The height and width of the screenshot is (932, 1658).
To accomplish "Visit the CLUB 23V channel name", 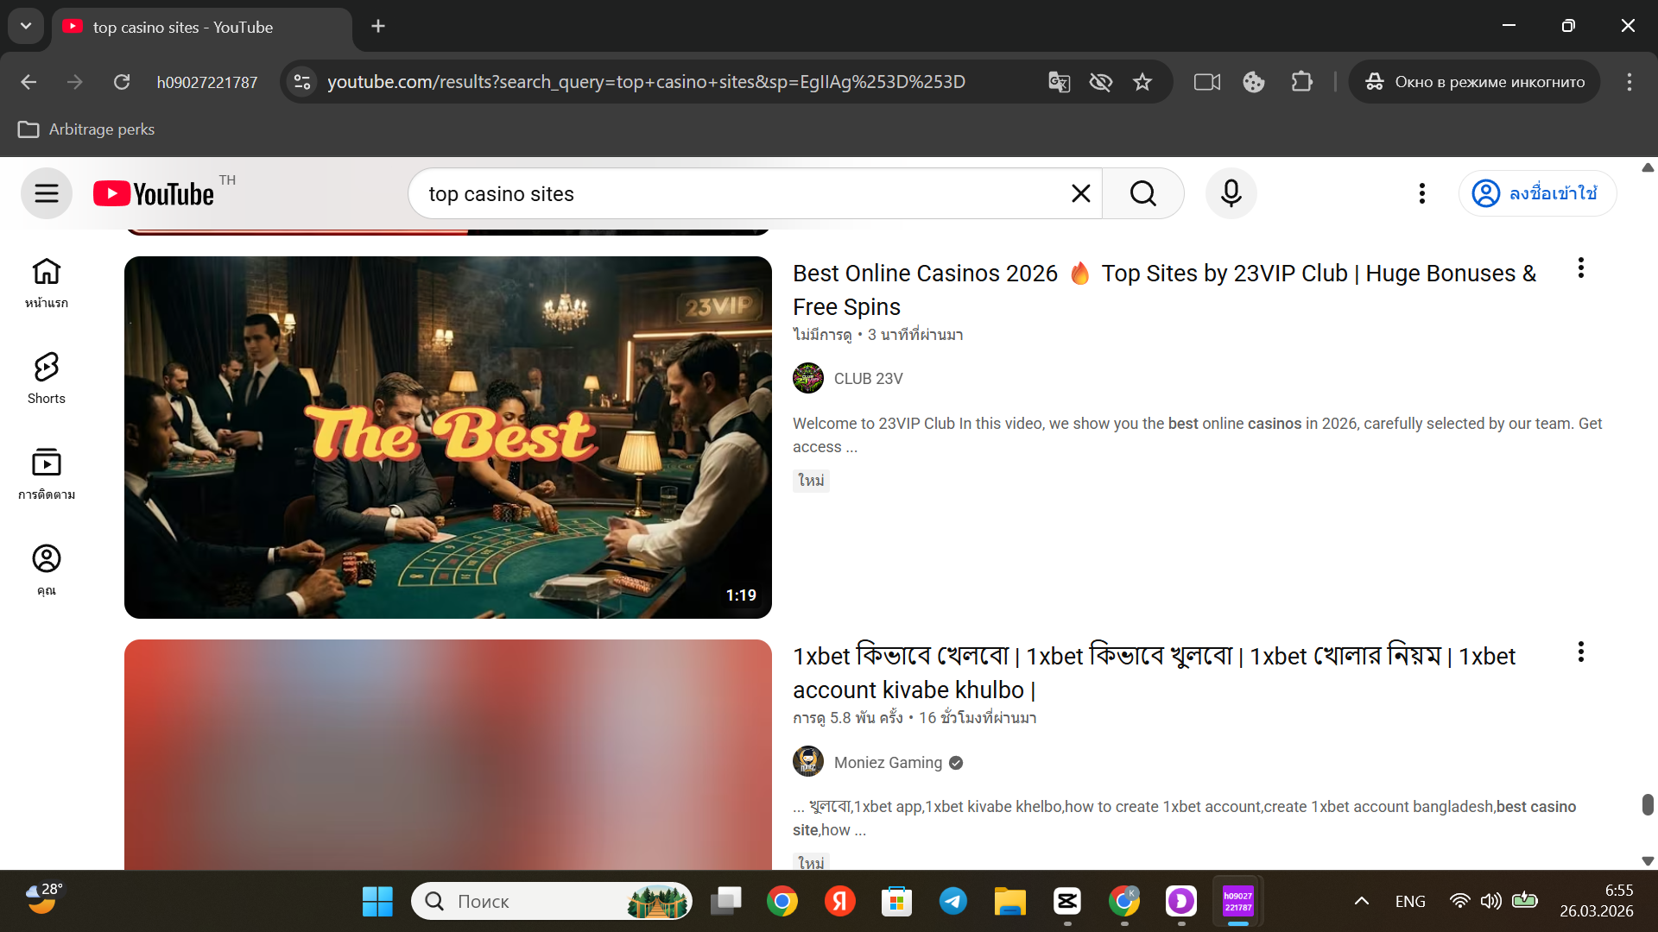I will 868,379.
